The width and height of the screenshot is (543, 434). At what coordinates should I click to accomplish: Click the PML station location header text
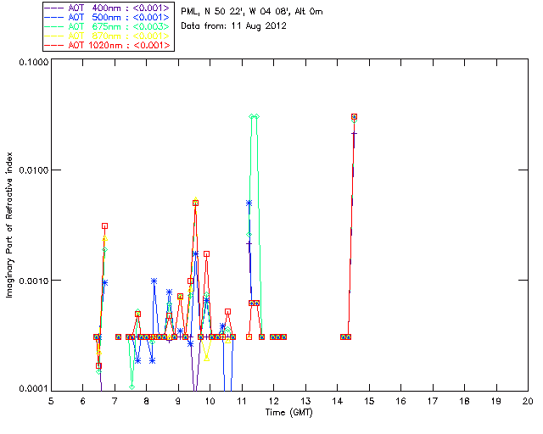point(252,11)
